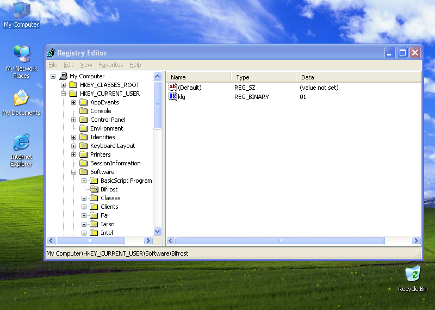Click the Console folder icon
The image size is (435, 310).
pyautogui.click(x=84, y=111)
